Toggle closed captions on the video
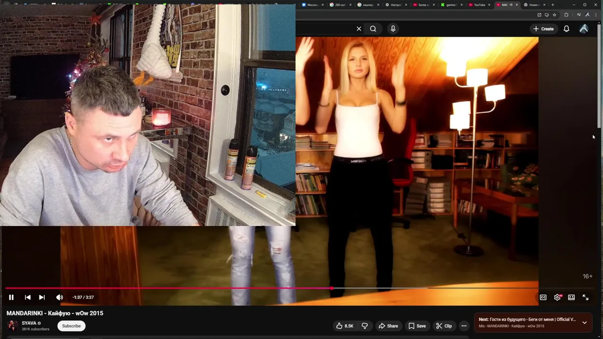603x339 pixels. point(543,297)
